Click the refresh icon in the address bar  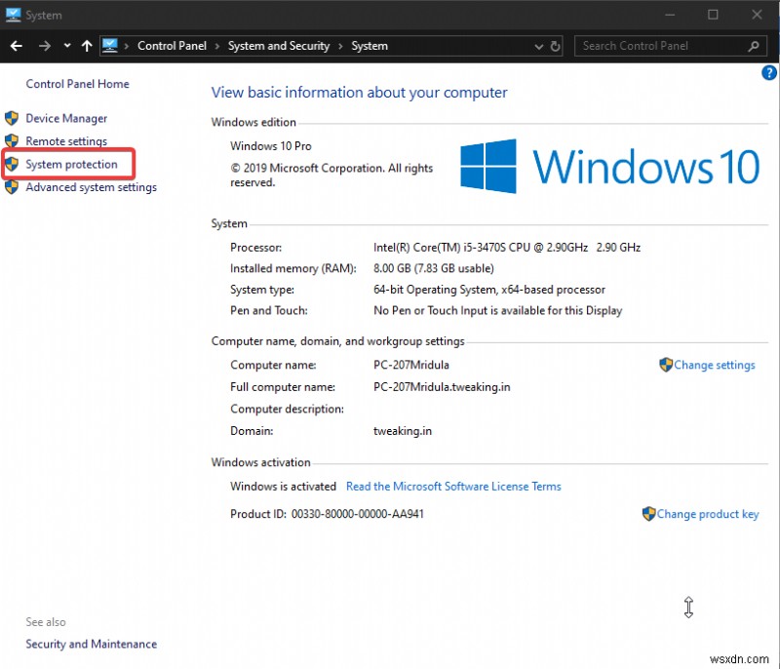pyautogui.click(x=555, y=46)
